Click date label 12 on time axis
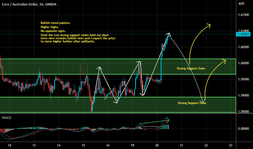This screenshot has height=149, width=253. pyautogui.click(x=10, y=145)
